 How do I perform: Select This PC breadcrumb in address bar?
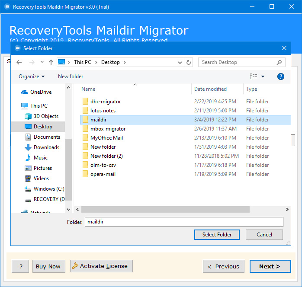[83, 62]
